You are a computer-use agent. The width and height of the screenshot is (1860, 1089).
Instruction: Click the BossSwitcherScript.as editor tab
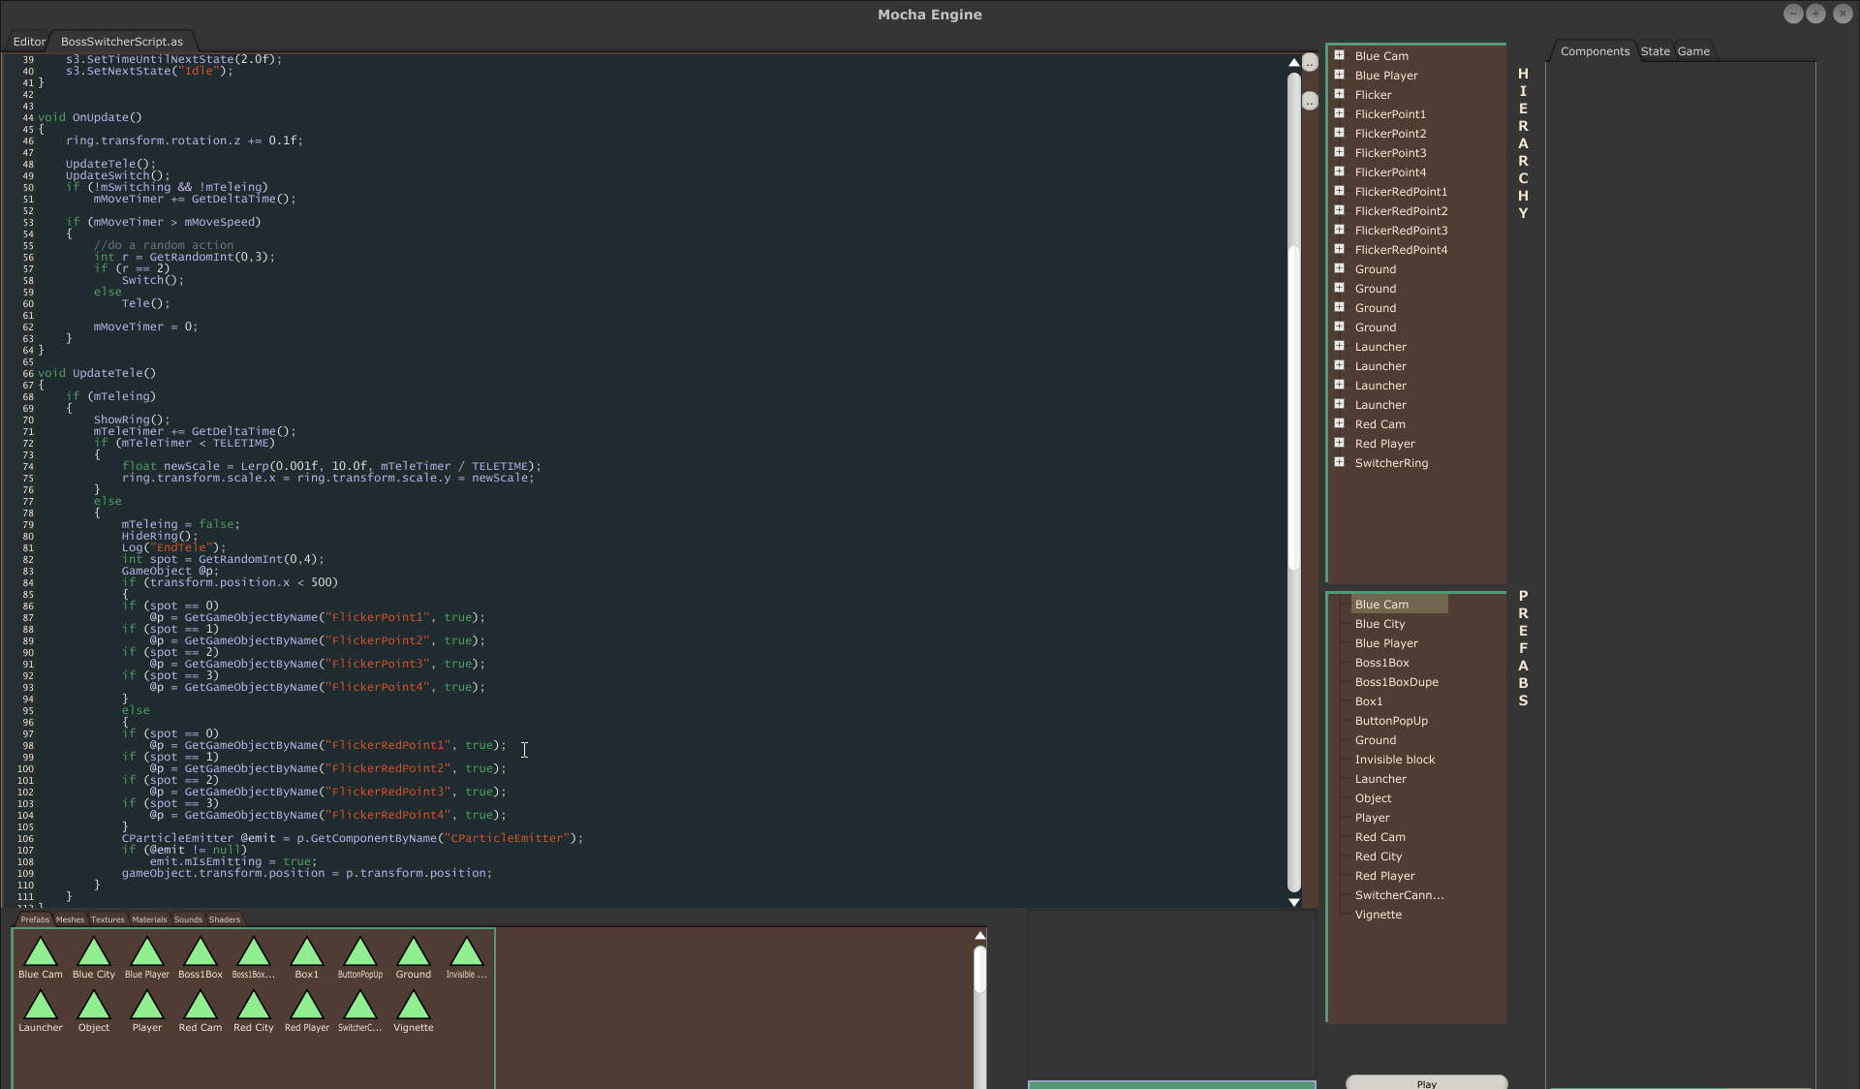(x=122, y=40)
